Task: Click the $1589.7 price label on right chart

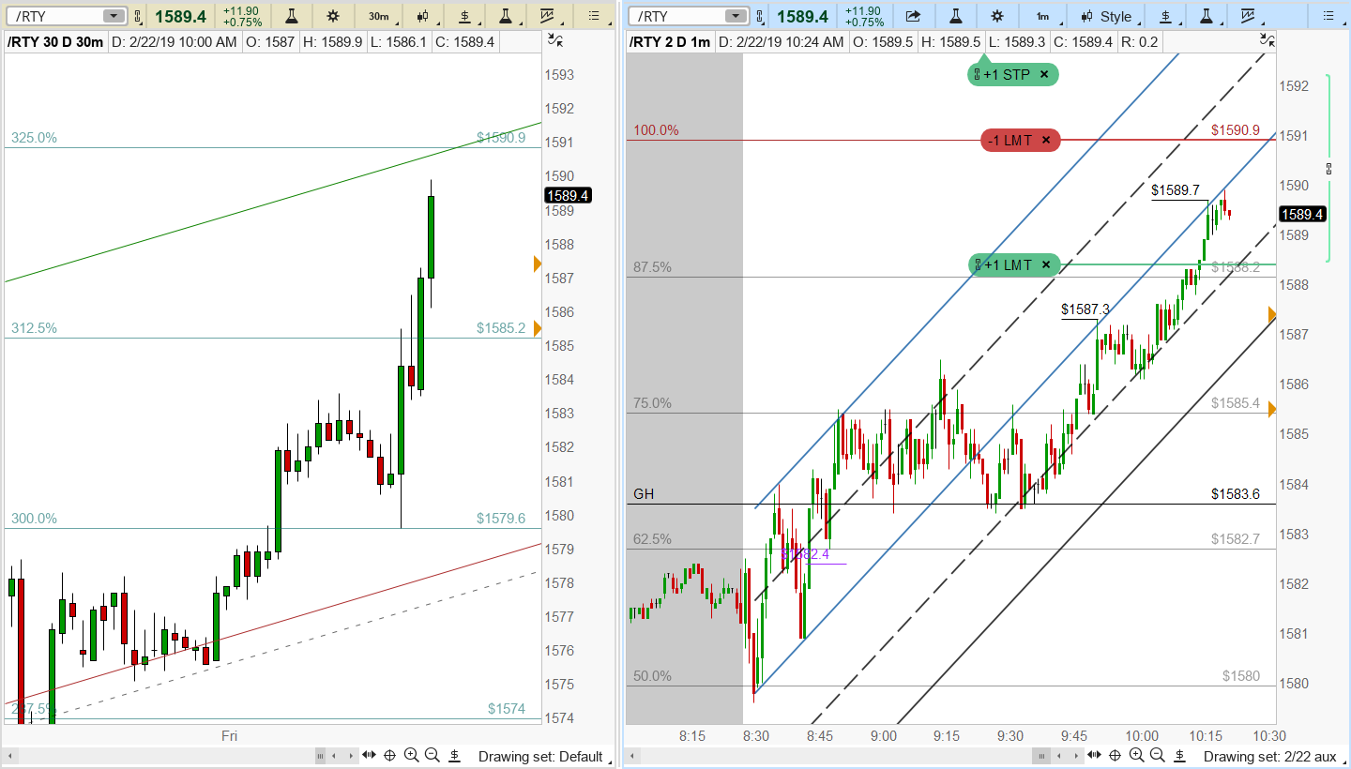Action: tap(1176, 190)
